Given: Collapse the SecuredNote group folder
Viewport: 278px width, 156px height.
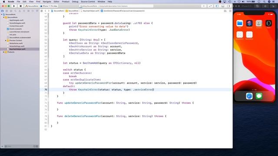Looking at the screenshot, I should [4, 17].
